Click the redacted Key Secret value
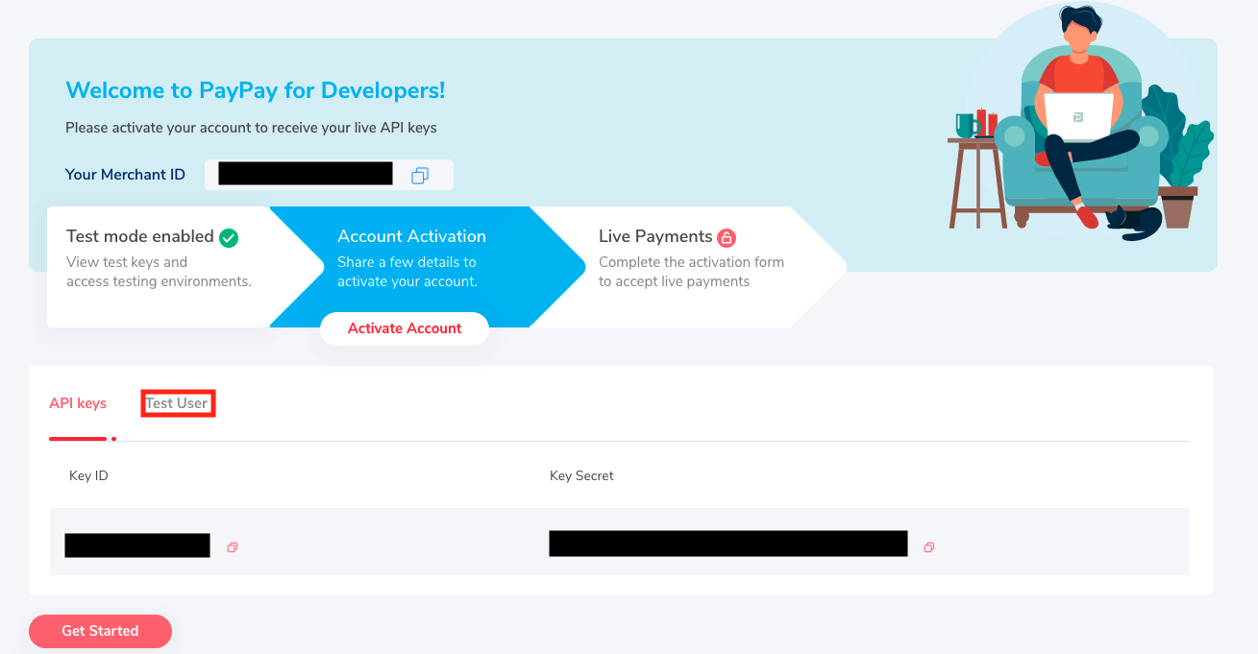The width and height of the screenshot is (1258, 654). 728,544
